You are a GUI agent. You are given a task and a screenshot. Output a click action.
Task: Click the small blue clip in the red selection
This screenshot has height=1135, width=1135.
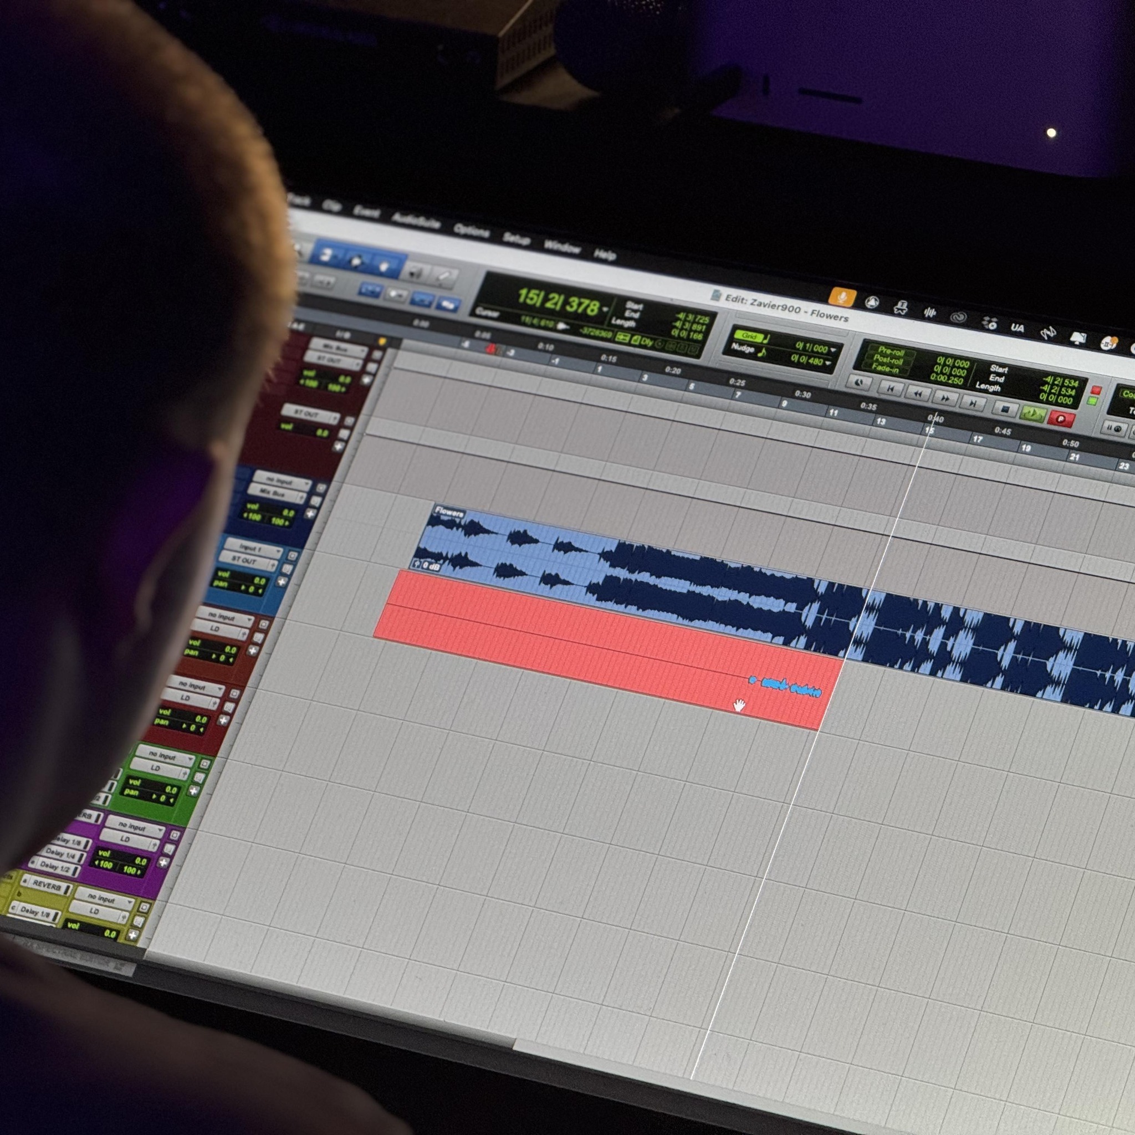(x=785, y=686)
